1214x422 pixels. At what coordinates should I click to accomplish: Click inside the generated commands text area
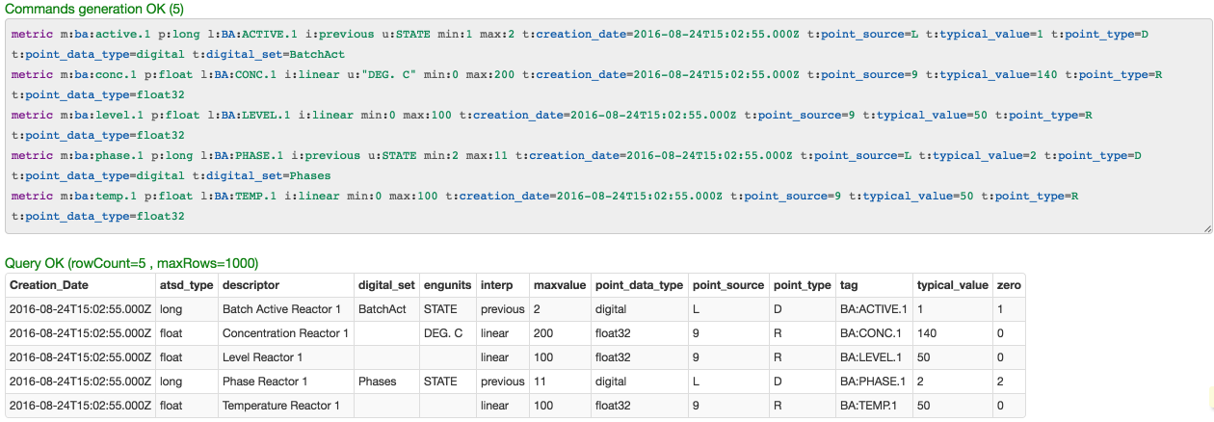(609, 125)
